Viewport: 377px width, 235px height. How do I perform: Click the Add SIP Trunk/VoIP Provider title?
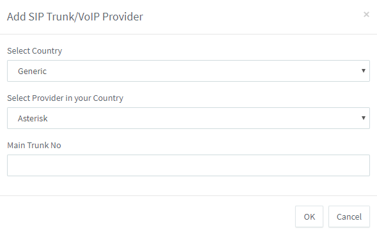[75, 17]
